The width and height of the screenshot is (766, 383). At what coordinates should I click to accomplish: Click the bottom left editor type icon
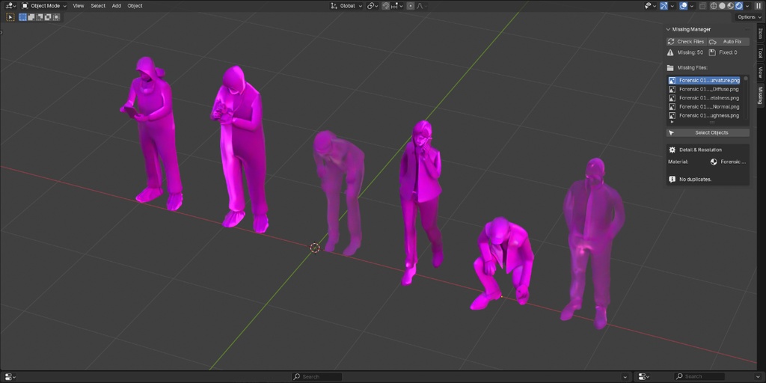[x=10, y=377]
